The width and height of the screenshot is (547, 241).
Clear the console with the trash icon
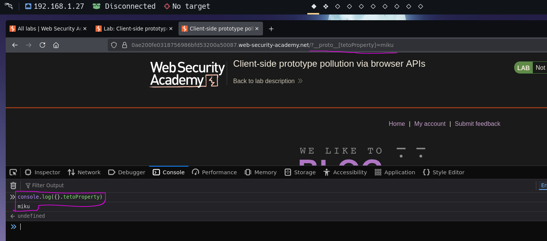click(x=13, y=185)
